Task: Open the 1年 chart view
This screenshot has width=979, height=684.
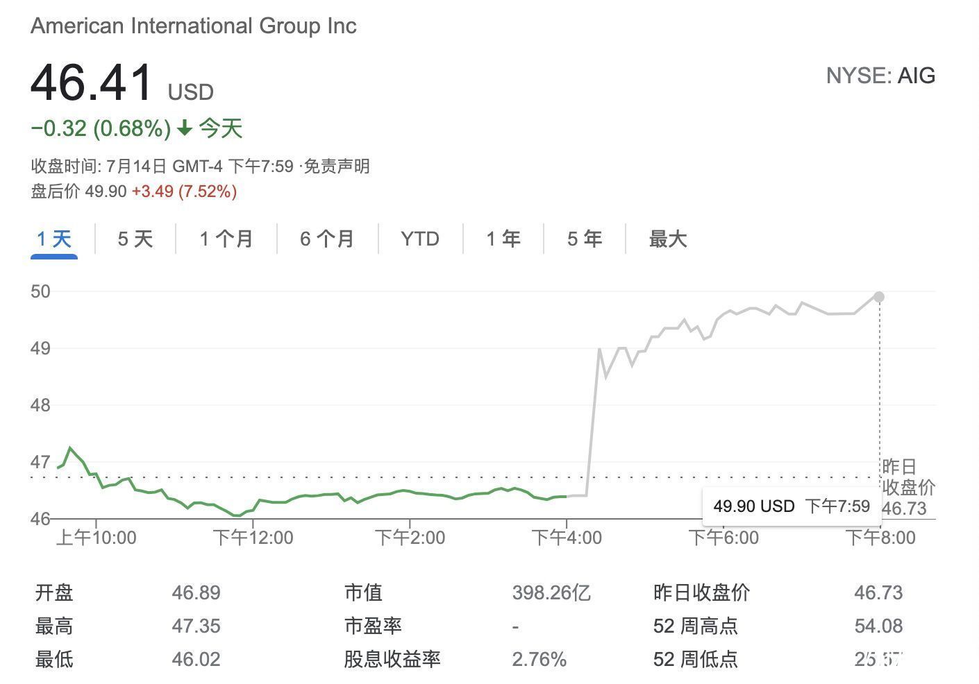Action: click(502, 239)
